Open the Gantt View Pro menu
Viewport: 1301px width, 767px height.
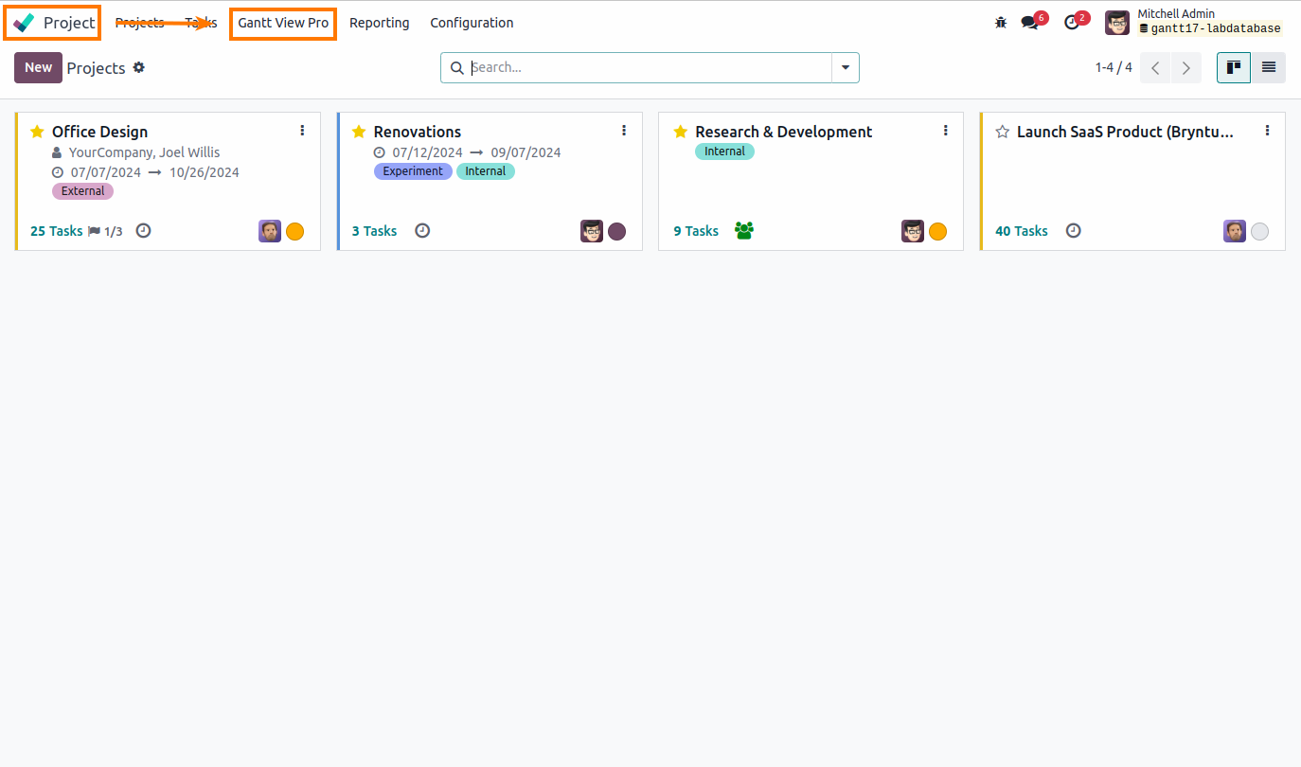click(x=282, y=23)
